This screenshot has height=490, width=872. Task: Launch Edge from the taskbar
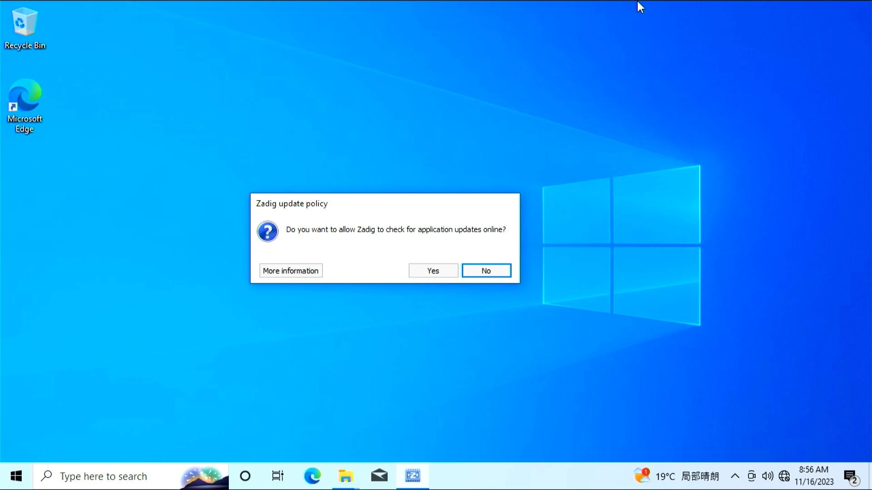(x=312, y=476)
